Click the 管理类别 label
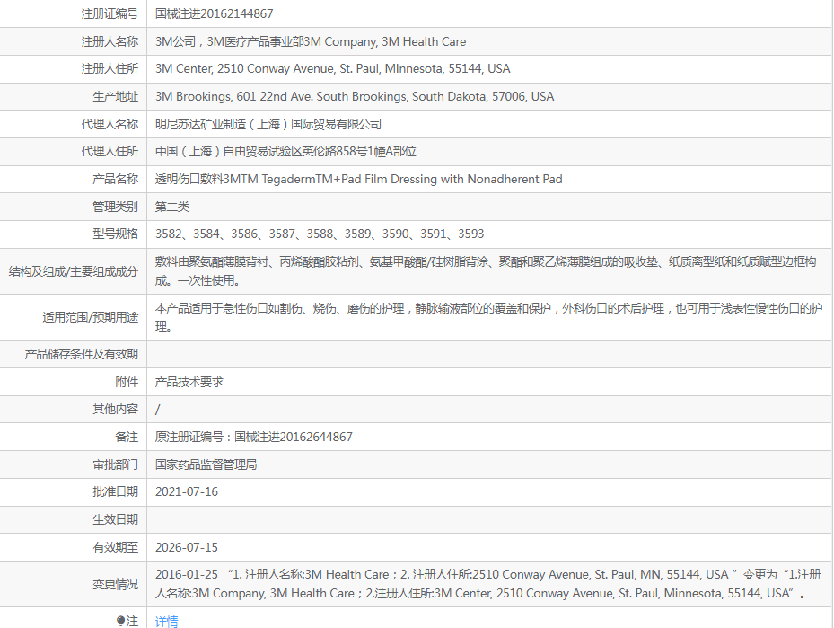This screenshot has height=628, width=834. tap(116, 207)
